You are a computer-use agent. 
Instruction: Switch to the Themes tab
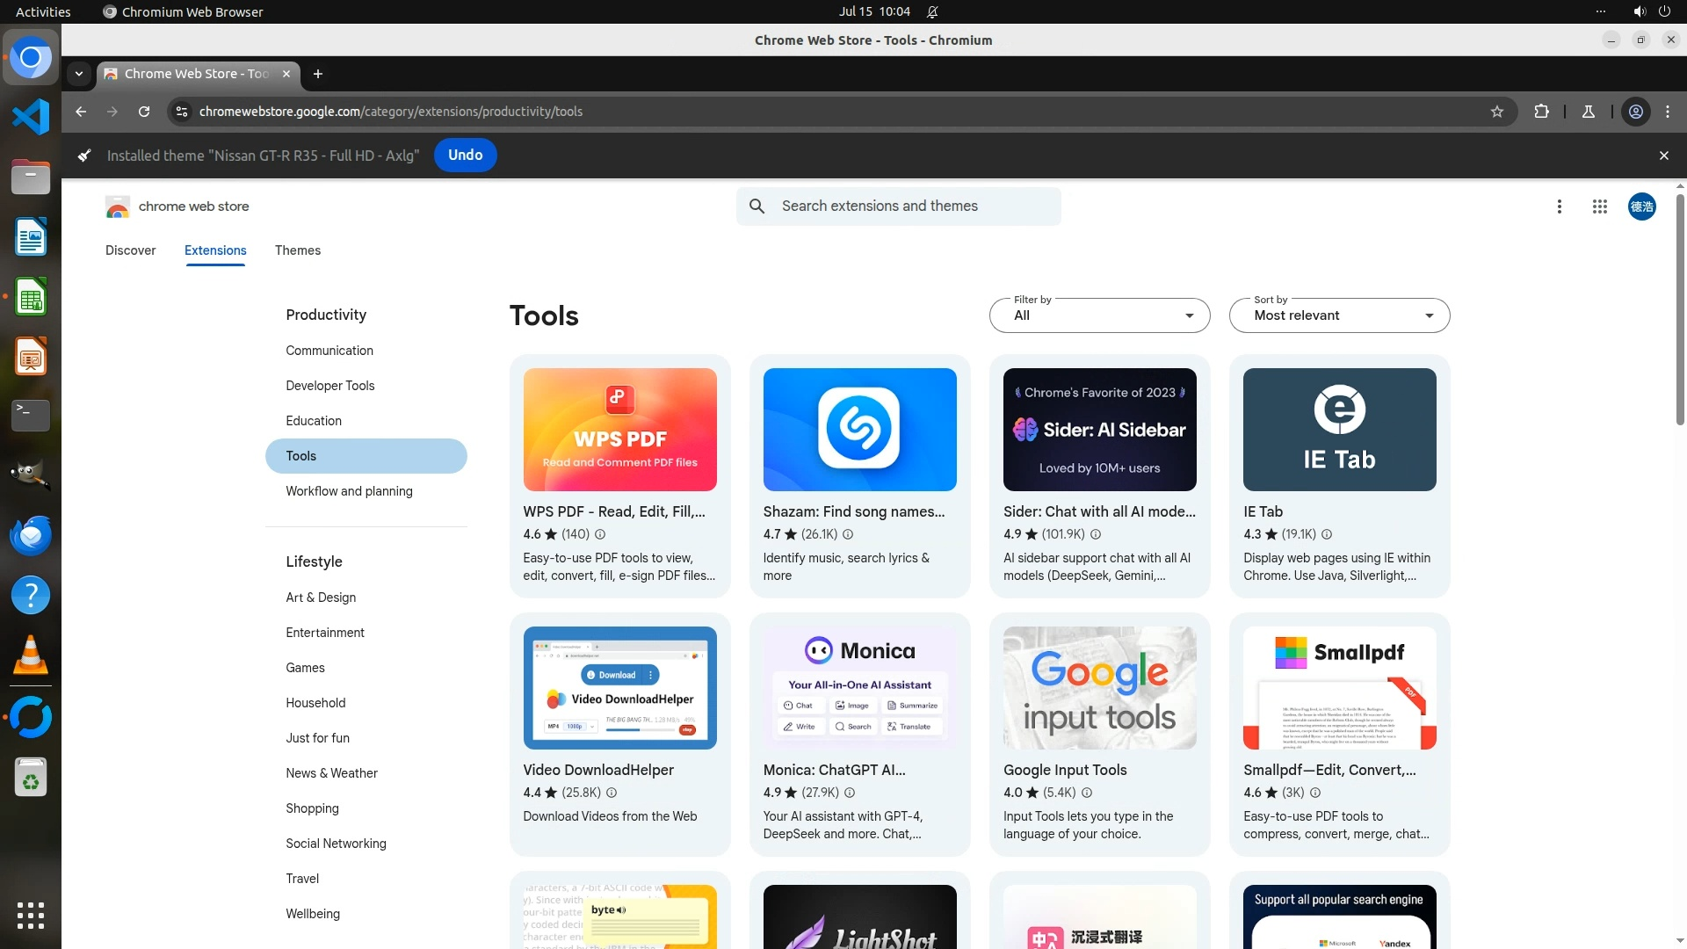click(297, 250)
